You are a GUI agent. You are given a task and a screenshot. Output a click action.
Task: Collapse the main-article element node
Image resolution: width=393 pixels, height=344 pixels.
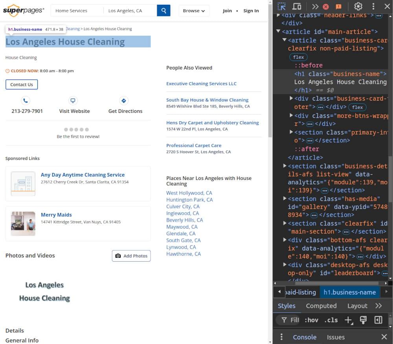(x=278, y=32)
